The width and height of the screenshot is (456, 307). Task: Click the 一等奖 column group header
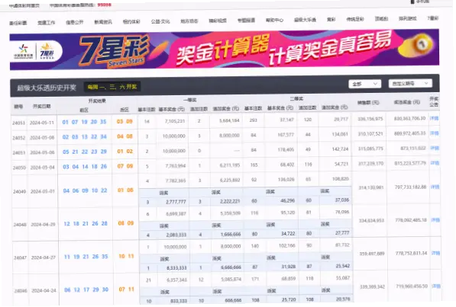(x=190, y=100)
